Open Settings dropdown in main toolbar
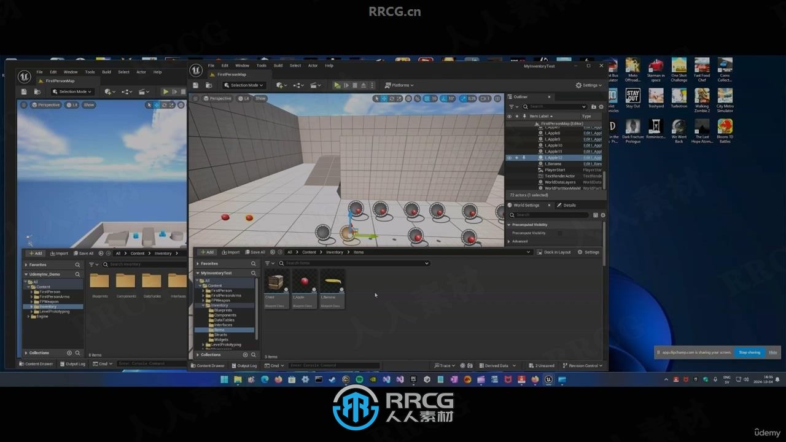The height and width of the screenshot is (442, 786). pyautogui.click(x=589, y=85)
